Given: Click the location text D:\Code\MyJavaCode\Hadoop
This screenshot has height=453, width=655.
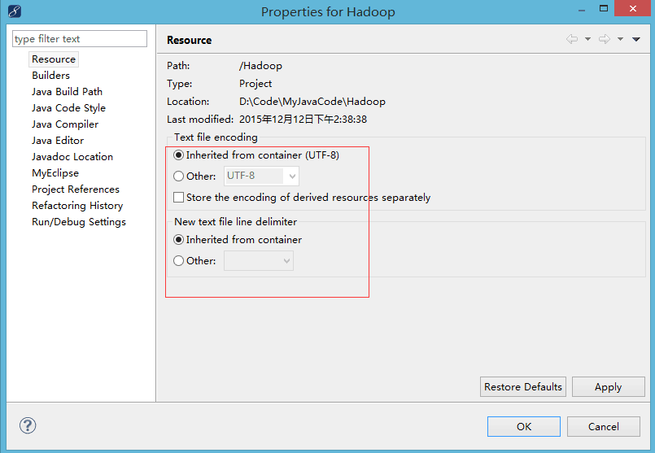Looking at the screenshot, I should pos(312,102).
